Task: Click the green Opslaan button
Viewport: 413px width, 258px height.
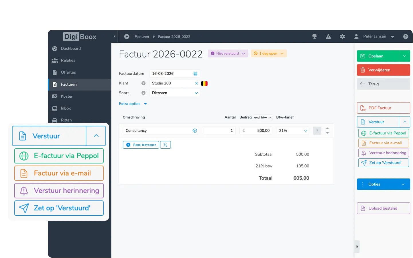Action: (x=377, y=56)
